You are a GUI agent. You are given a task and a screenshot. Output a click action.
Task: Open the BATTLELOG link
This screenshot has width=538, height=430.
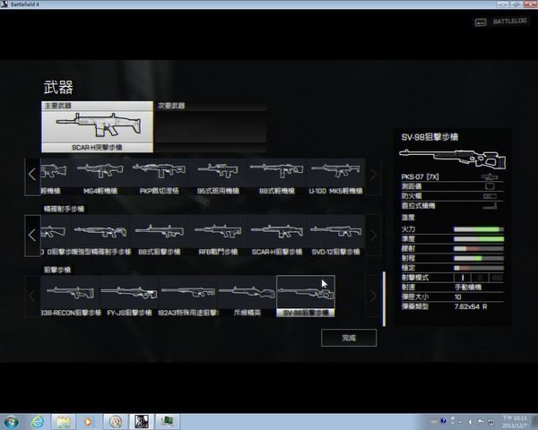(494, 20)
